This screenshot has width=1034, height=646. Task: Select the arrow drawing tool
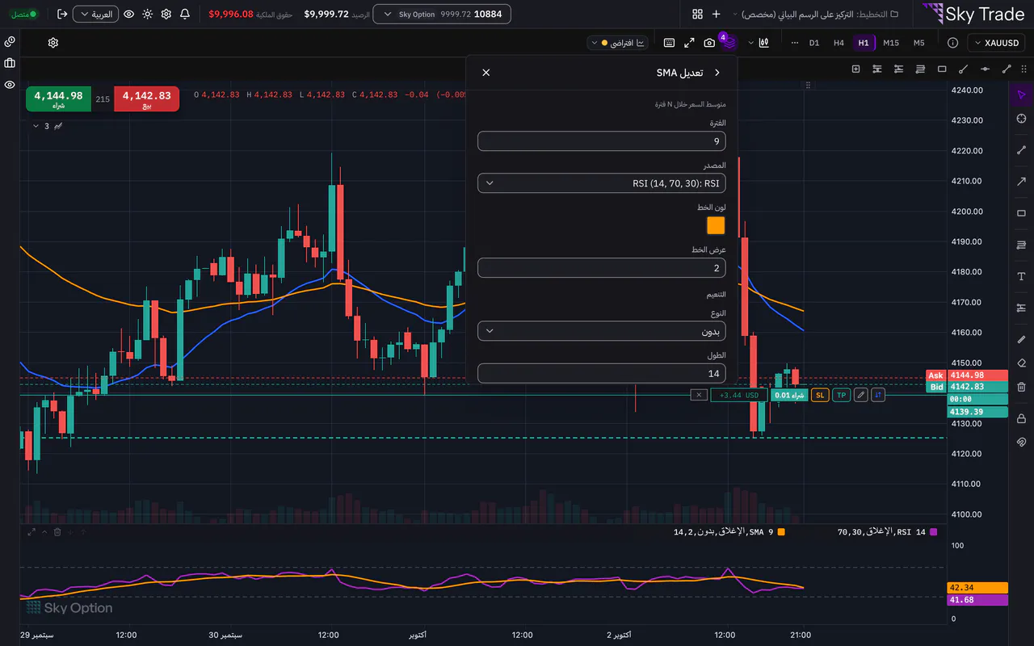click(x=1021, y=182)
